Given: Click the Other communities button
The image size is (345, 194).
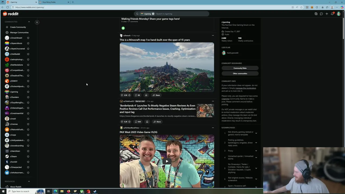Looking at the screenshot, I should coord(240,74).
